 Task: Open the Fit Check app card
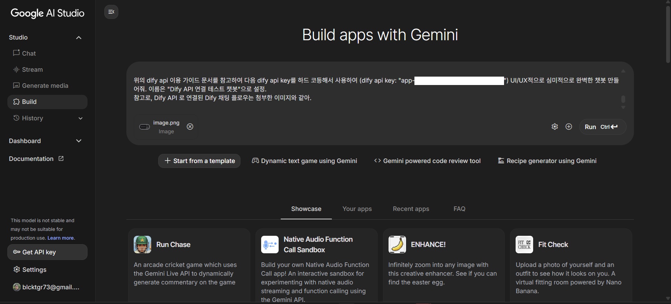(571, 265)
